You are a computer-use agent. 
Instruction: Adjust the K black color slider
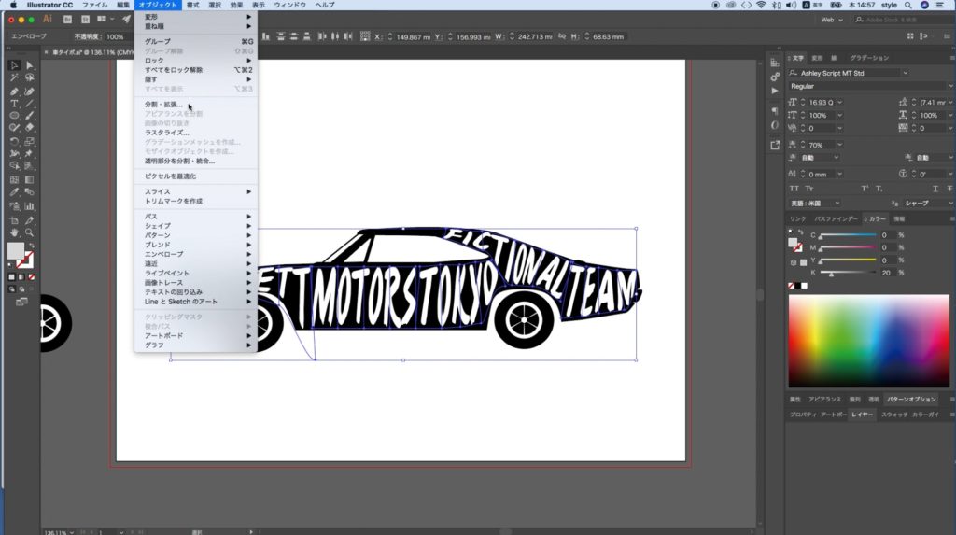point(848,274)
